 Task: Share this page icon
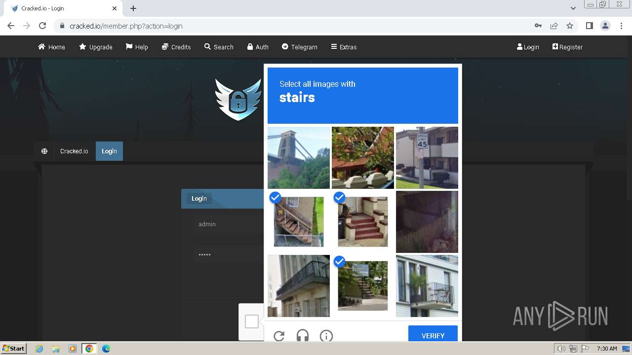554,26
